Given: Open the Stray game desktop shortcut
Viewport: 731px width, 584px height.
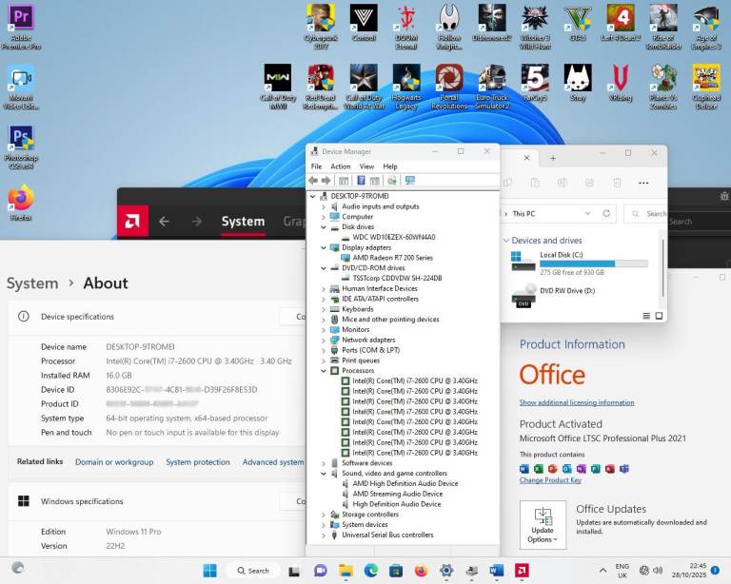Looking at the screenshot, I should pyautogui.click(x=578, y=78).
